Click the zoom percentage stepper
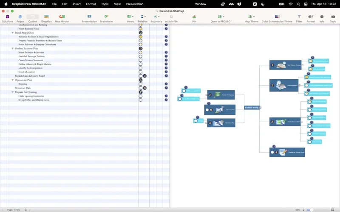 (303, 210)
